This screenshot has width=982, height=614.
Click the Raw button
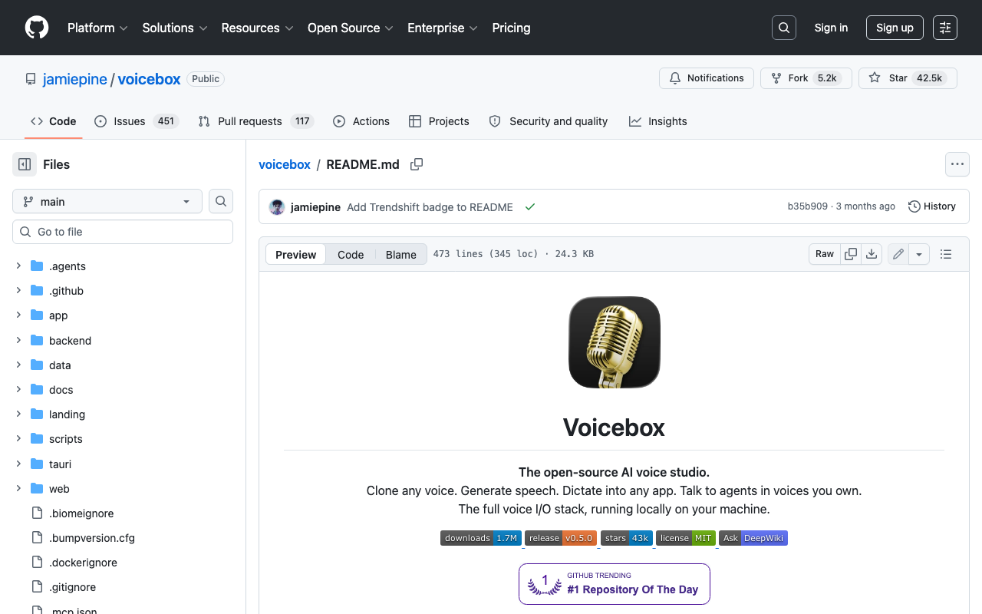click(825, 254)
